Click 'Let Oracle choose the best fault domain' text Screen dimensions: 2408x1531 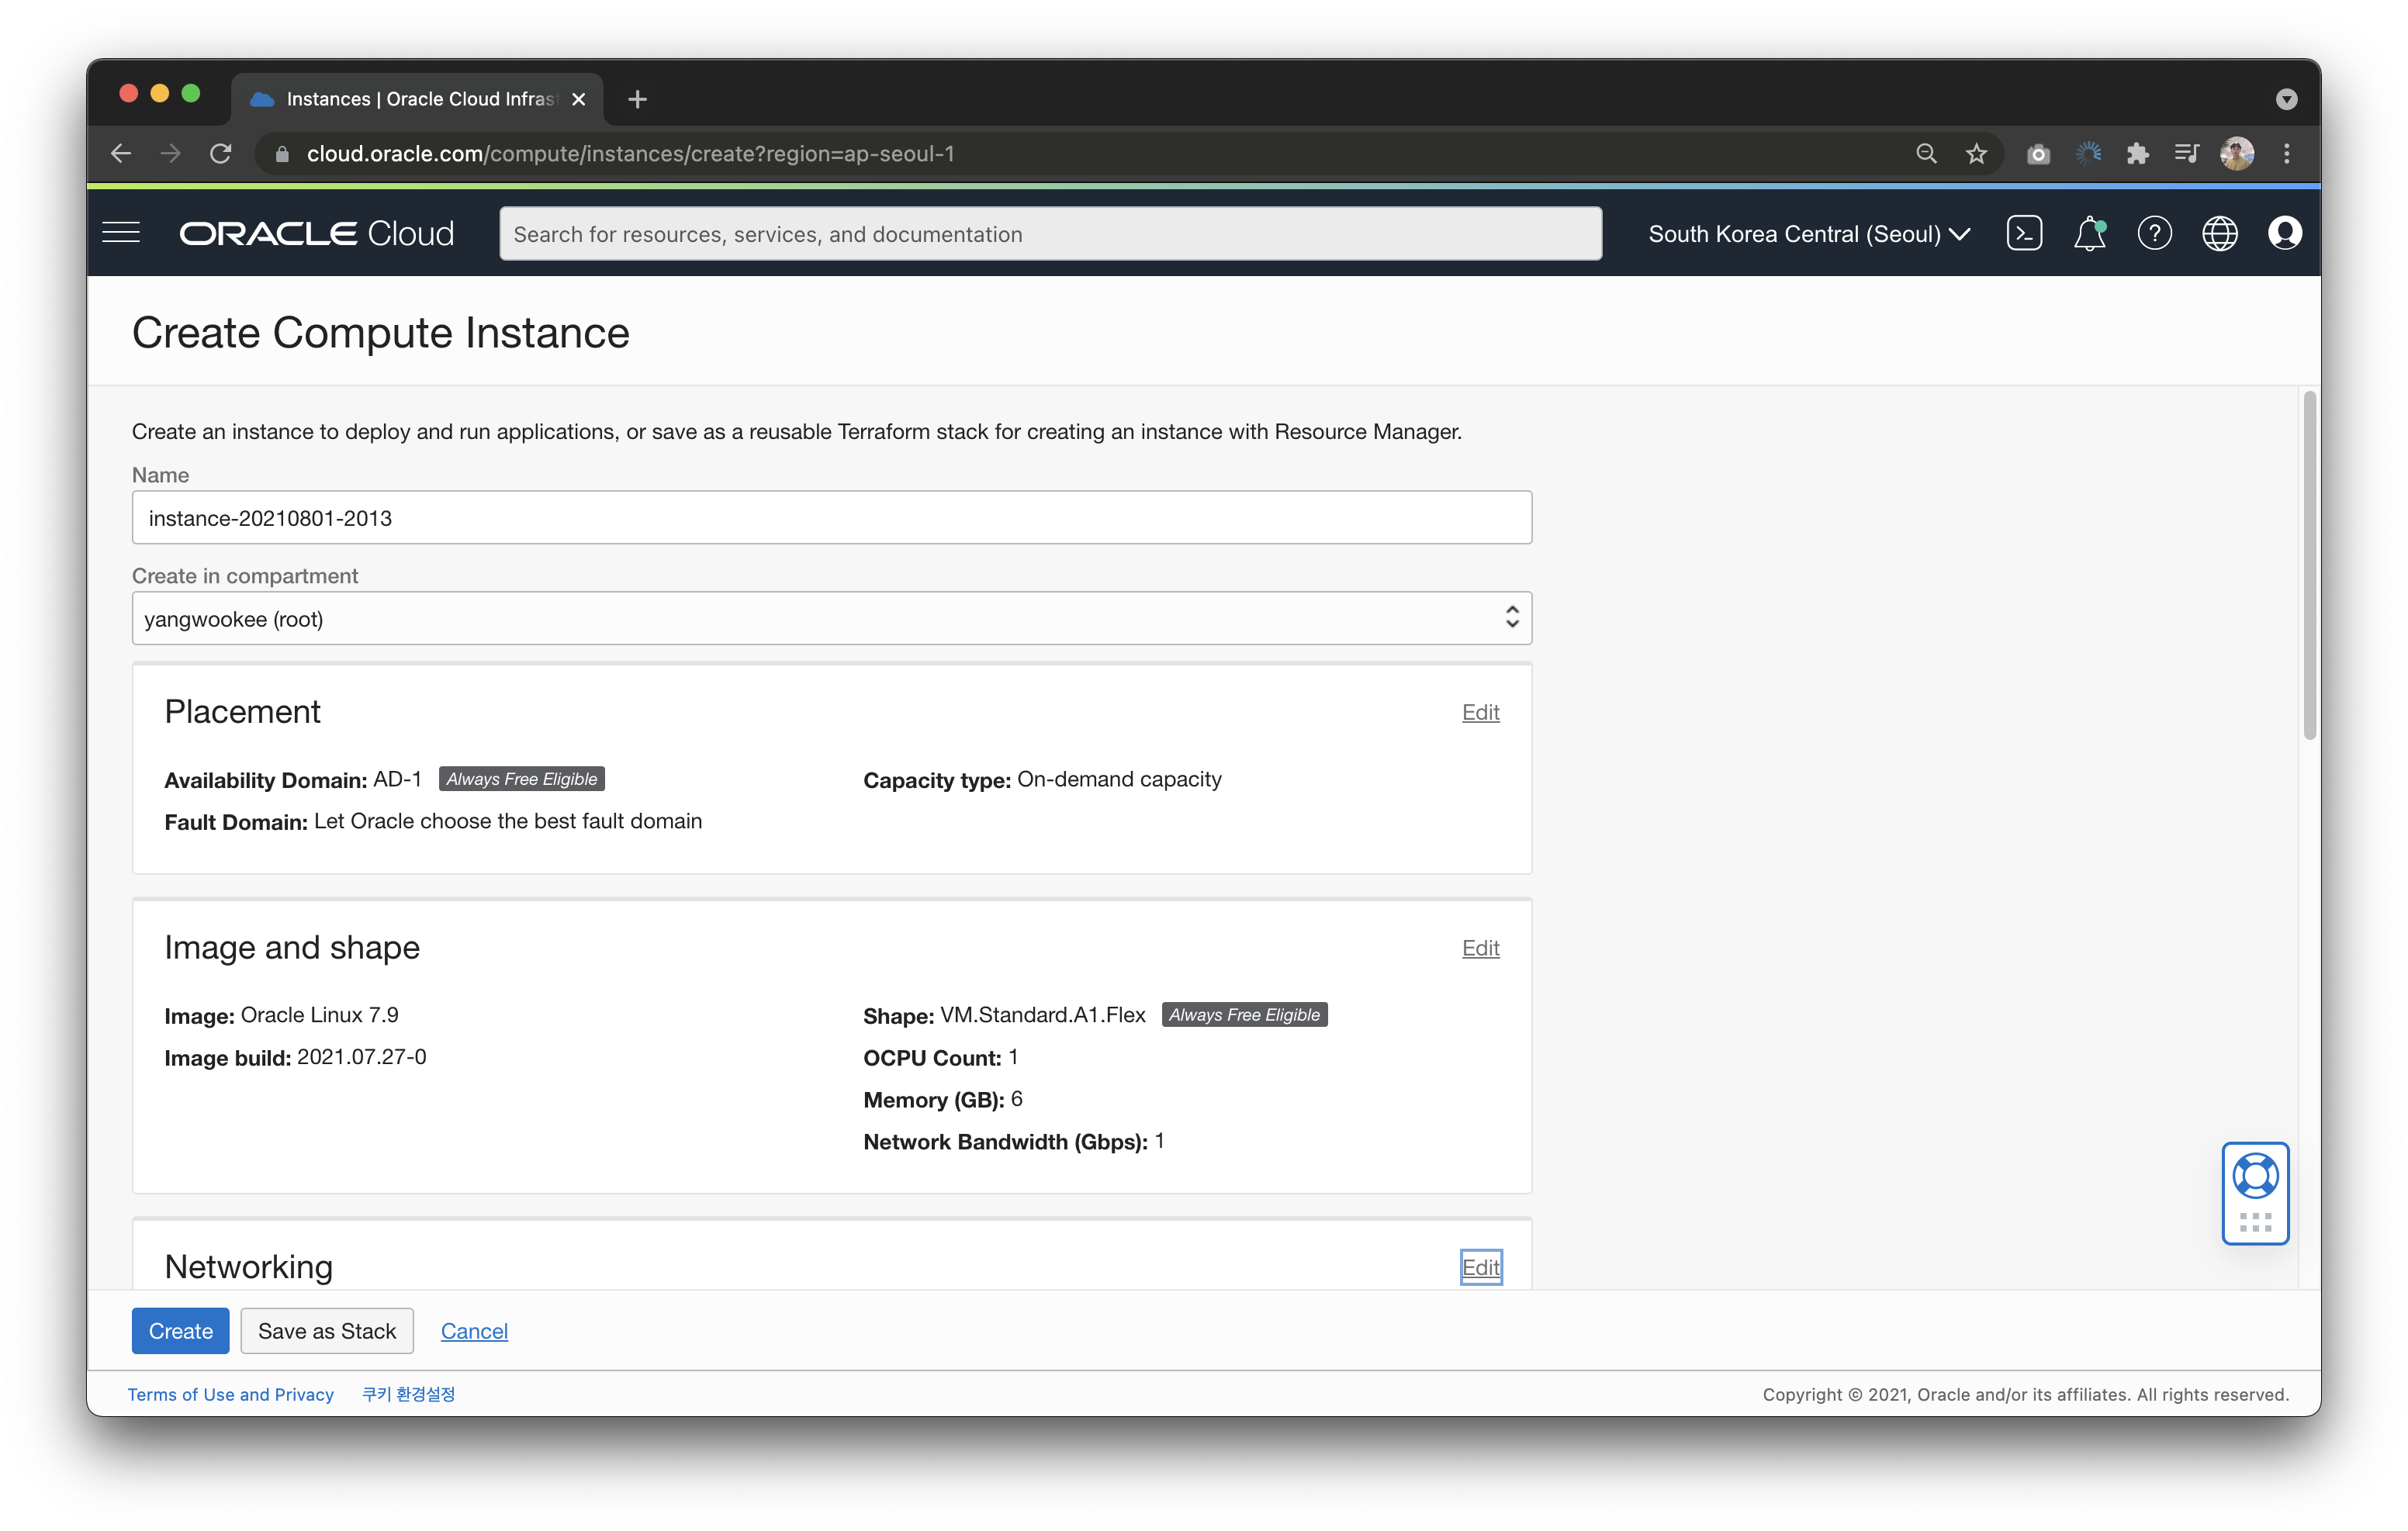coord(508,821)
